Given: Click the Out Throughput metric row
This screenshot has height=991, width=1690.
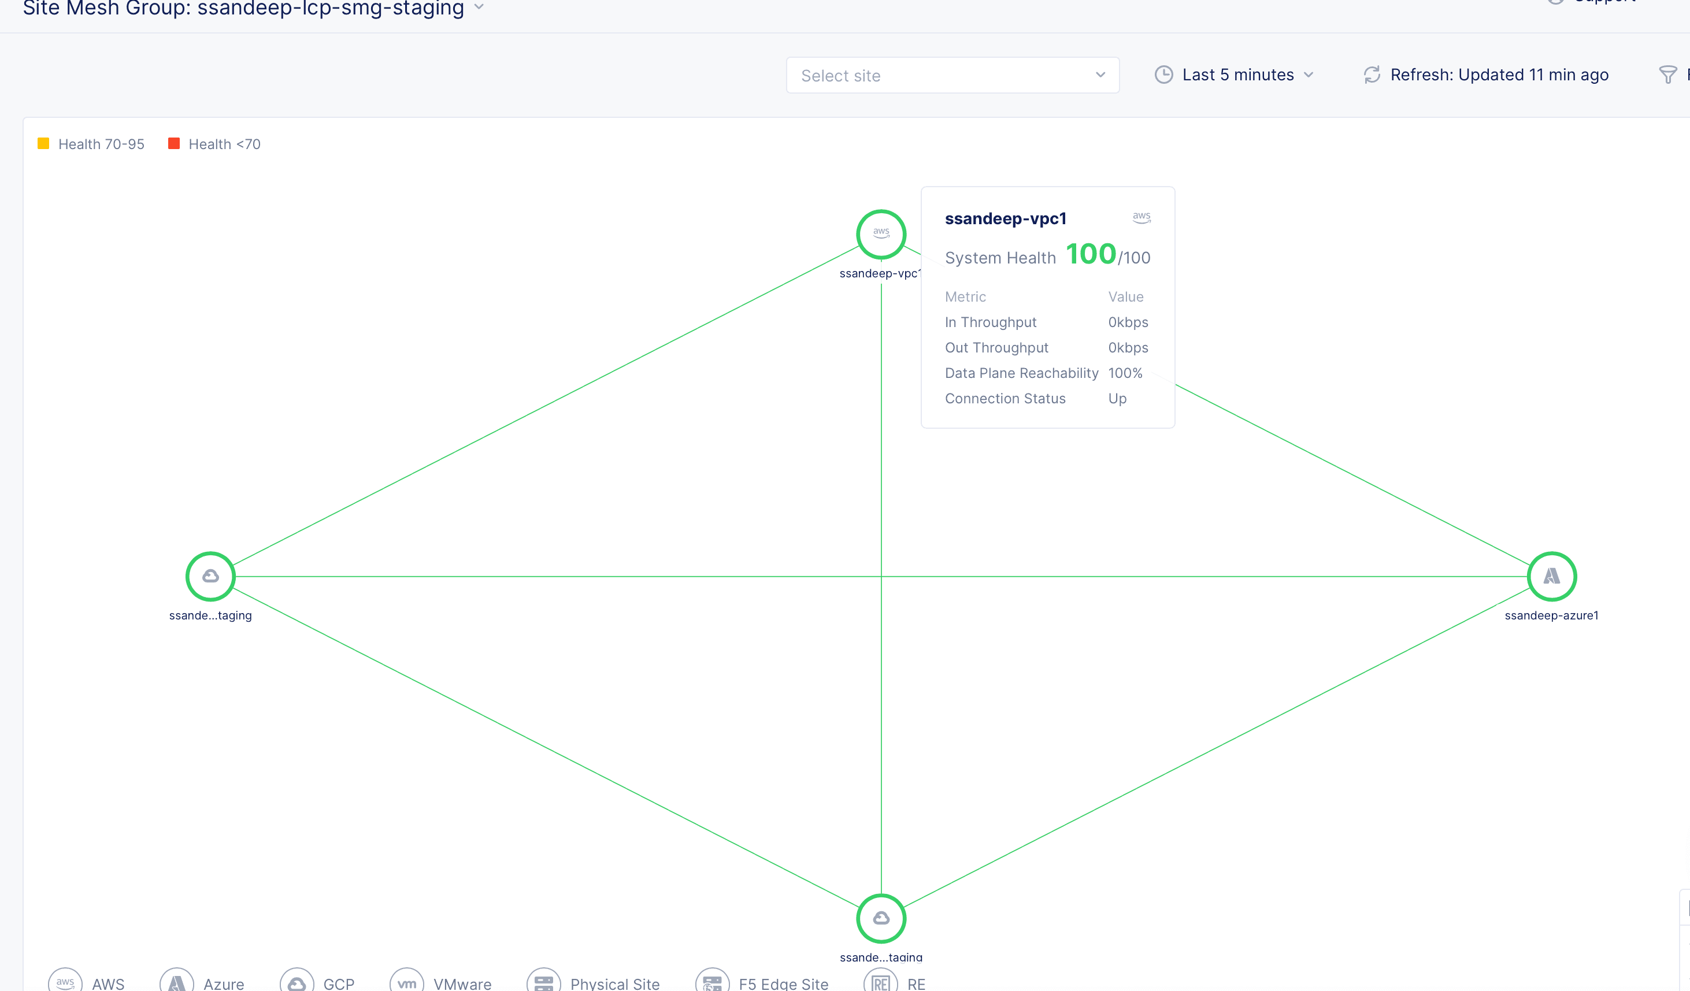Looking at the screenshot, I should pyautogui.click(x=1047, y=348).
